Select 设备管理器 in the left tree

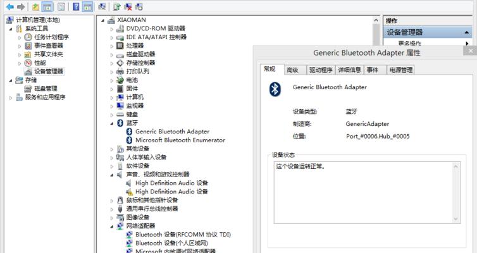pyautogui.click(x=48, y=71)
